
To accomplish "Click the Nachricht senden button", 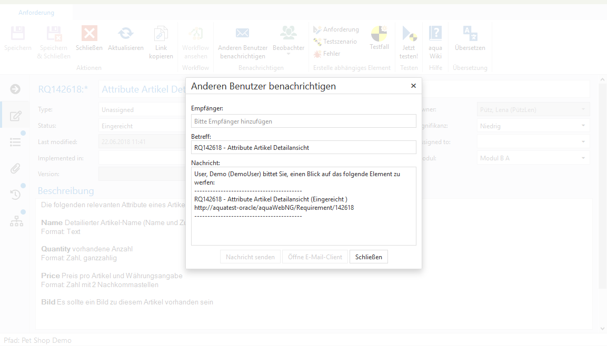I will tap(250, 257).
